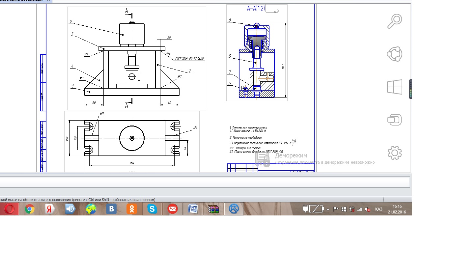
Task: Click the technical requirements text block
Action: pos(263,140)
